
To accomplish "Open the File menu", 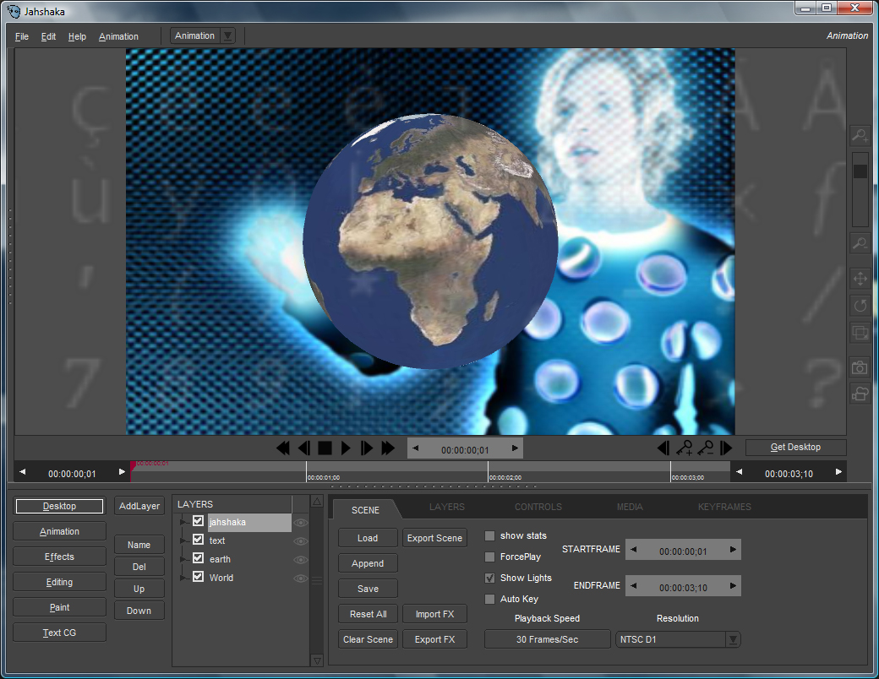I will (x=22, y=36).
